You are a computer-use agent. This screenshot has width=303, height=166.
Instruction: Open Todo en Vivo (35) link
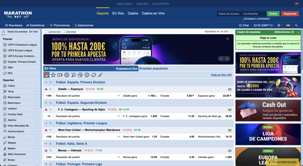point(221,75)
